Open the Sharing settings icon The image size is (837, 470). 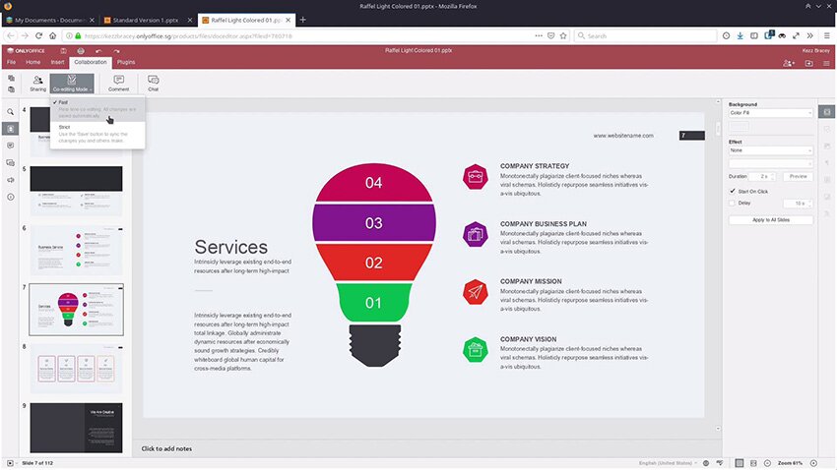point(37,83)
